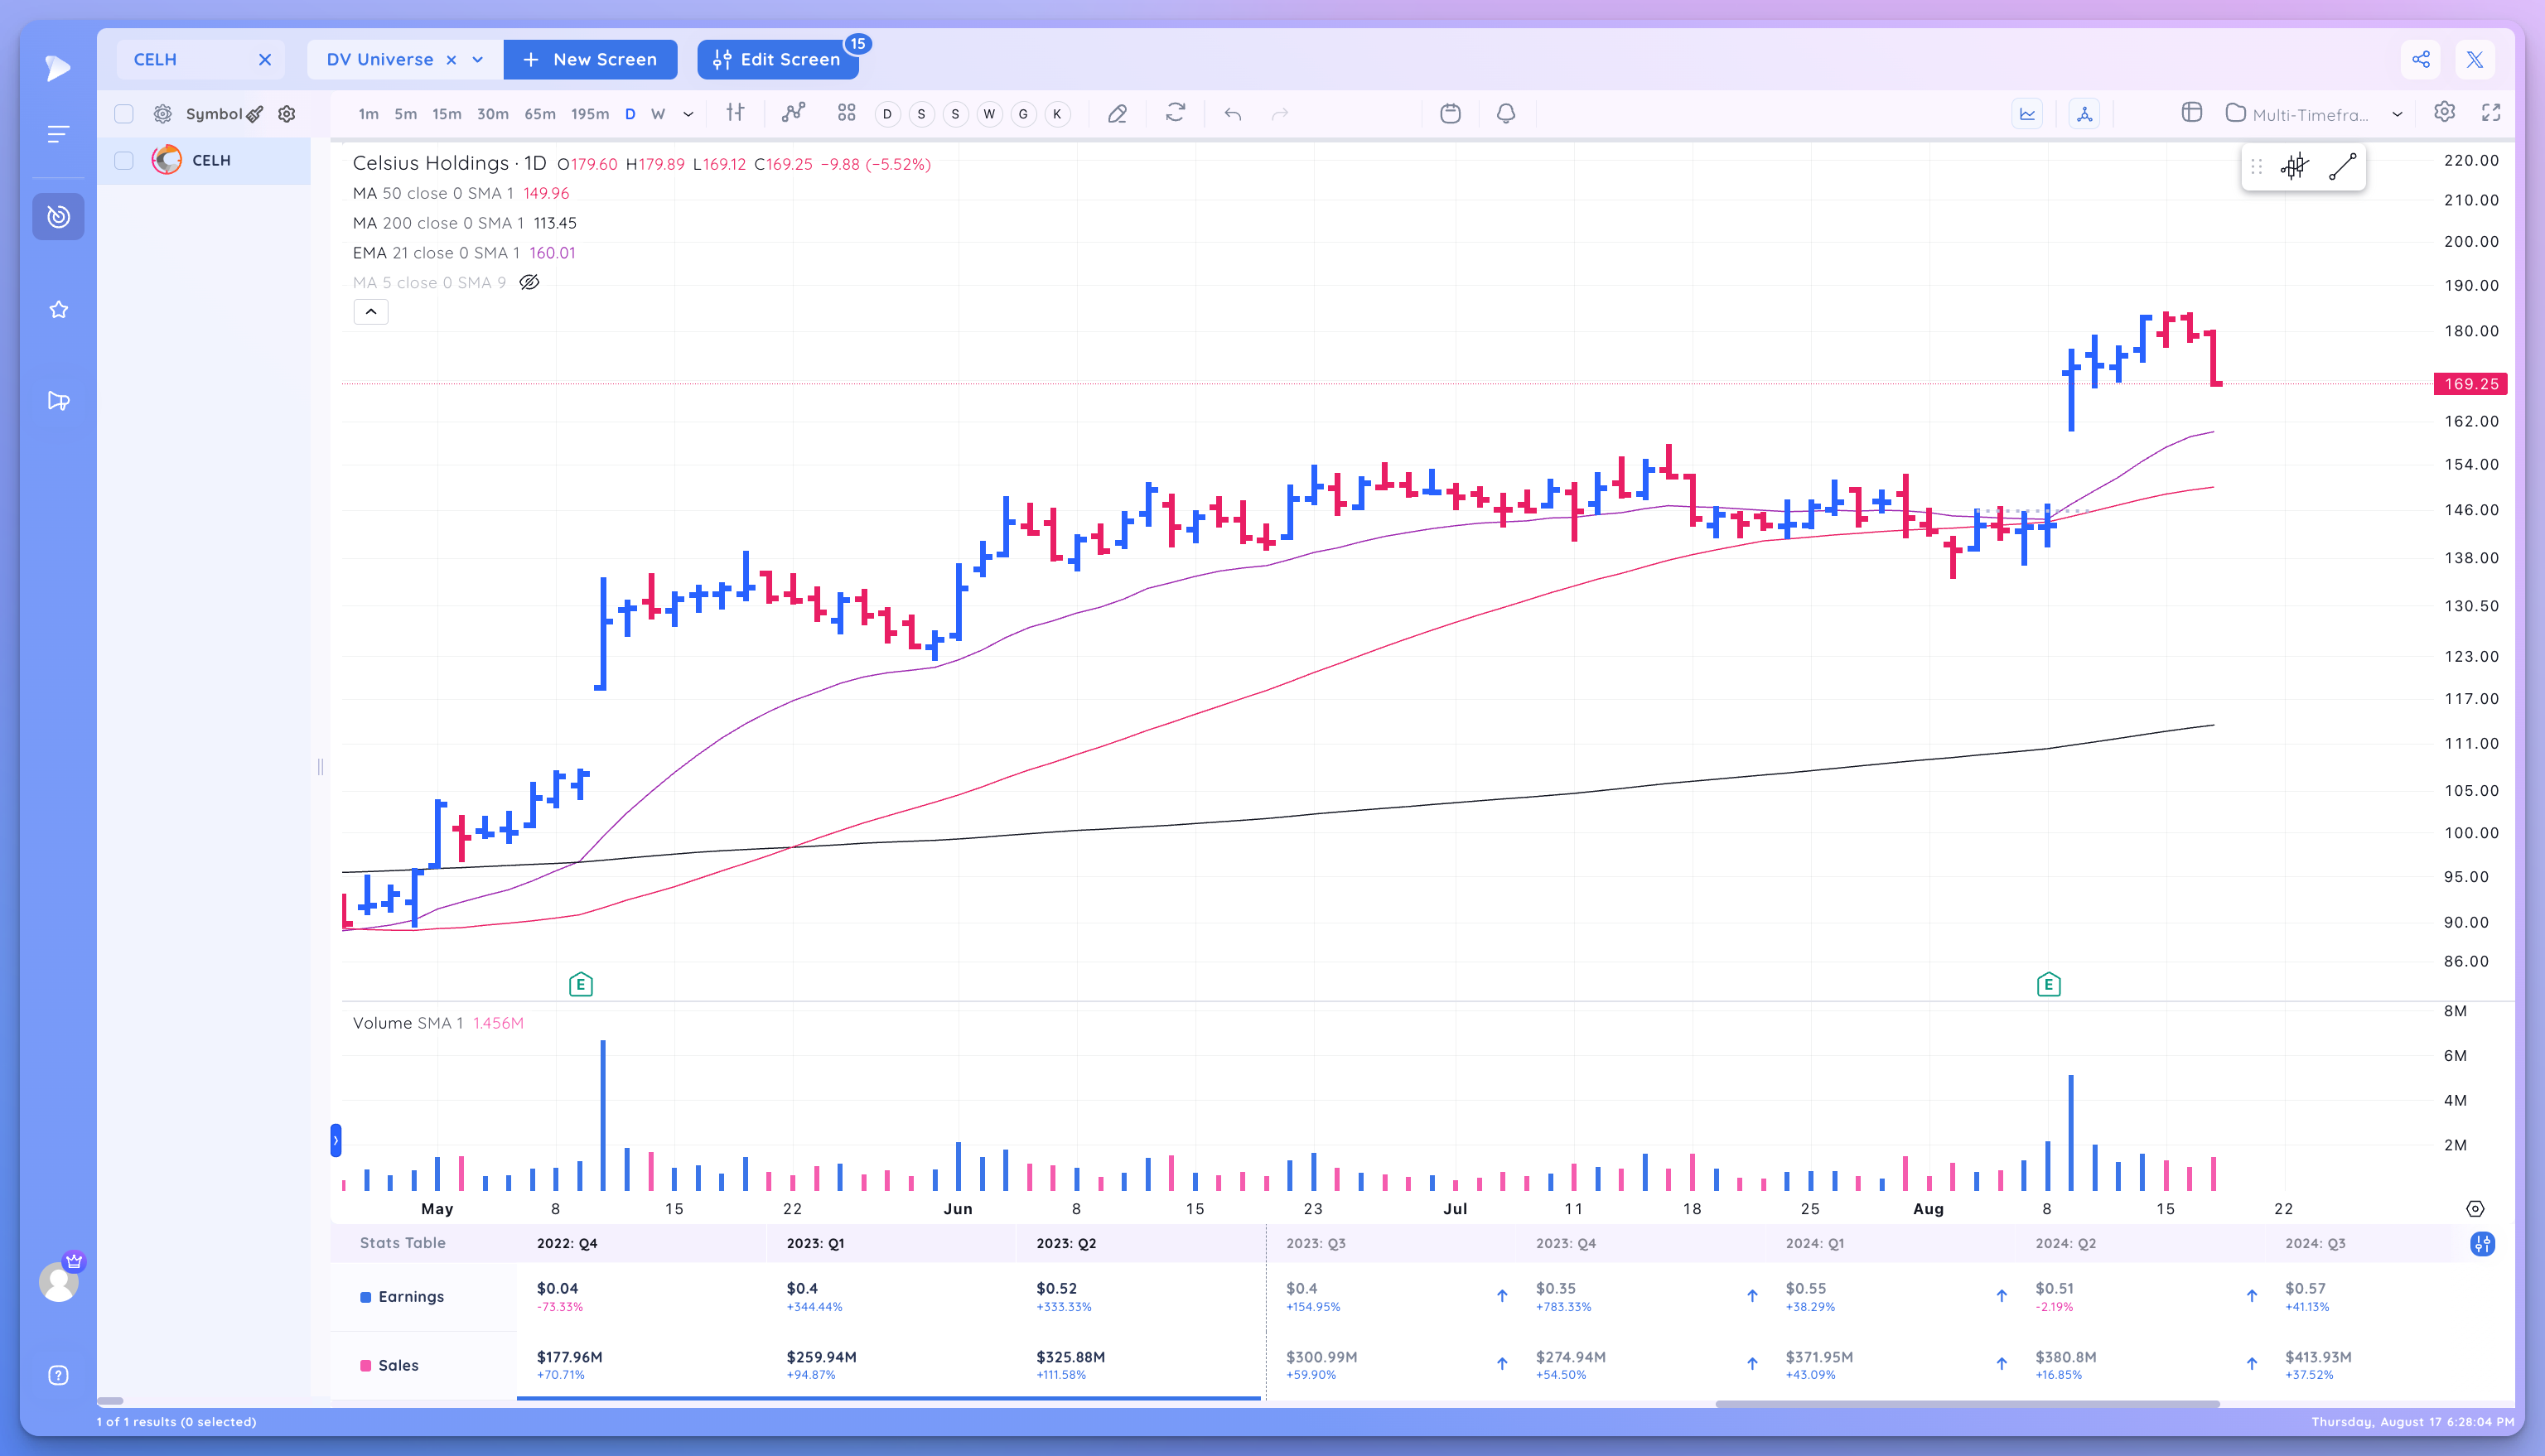
Task: Click the stats table settings blue icon
Action: pos(2481,1243)
